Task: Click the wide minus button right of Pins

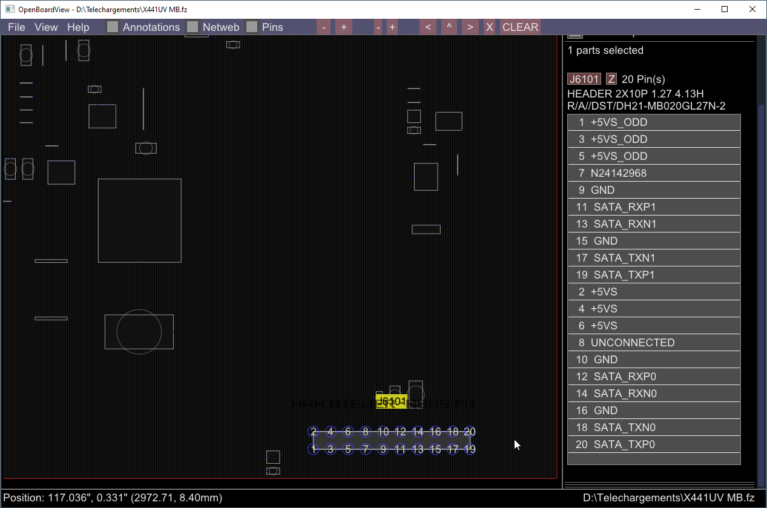Action: point(324,27)
